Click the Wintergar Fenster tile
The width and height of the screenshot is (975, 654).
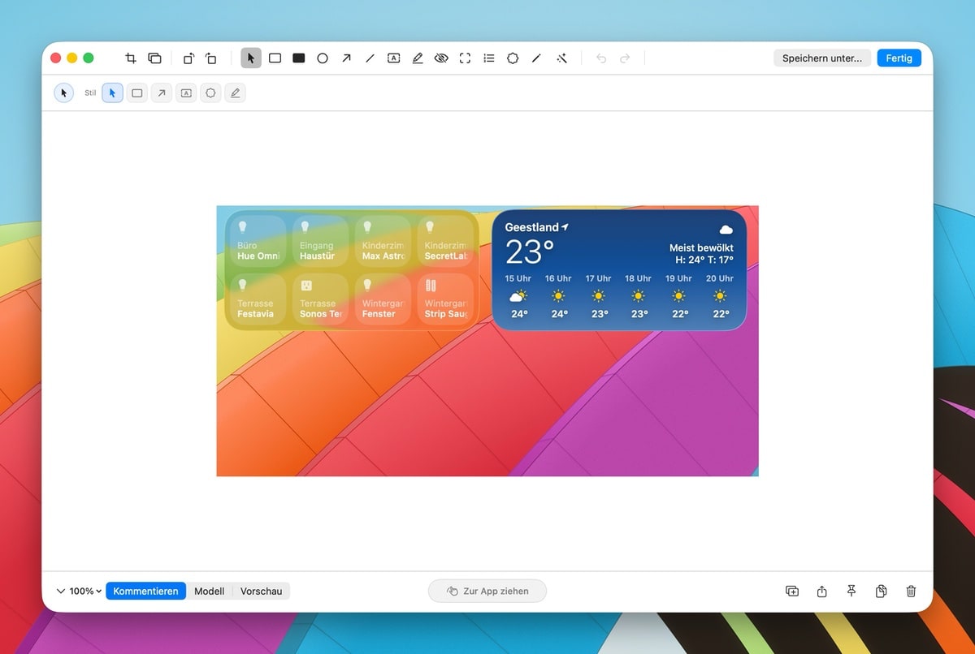click(383, 299)
